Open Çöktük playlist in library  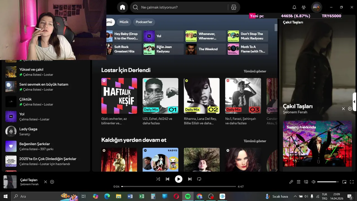pyautogui.click(x=46, y=102)
